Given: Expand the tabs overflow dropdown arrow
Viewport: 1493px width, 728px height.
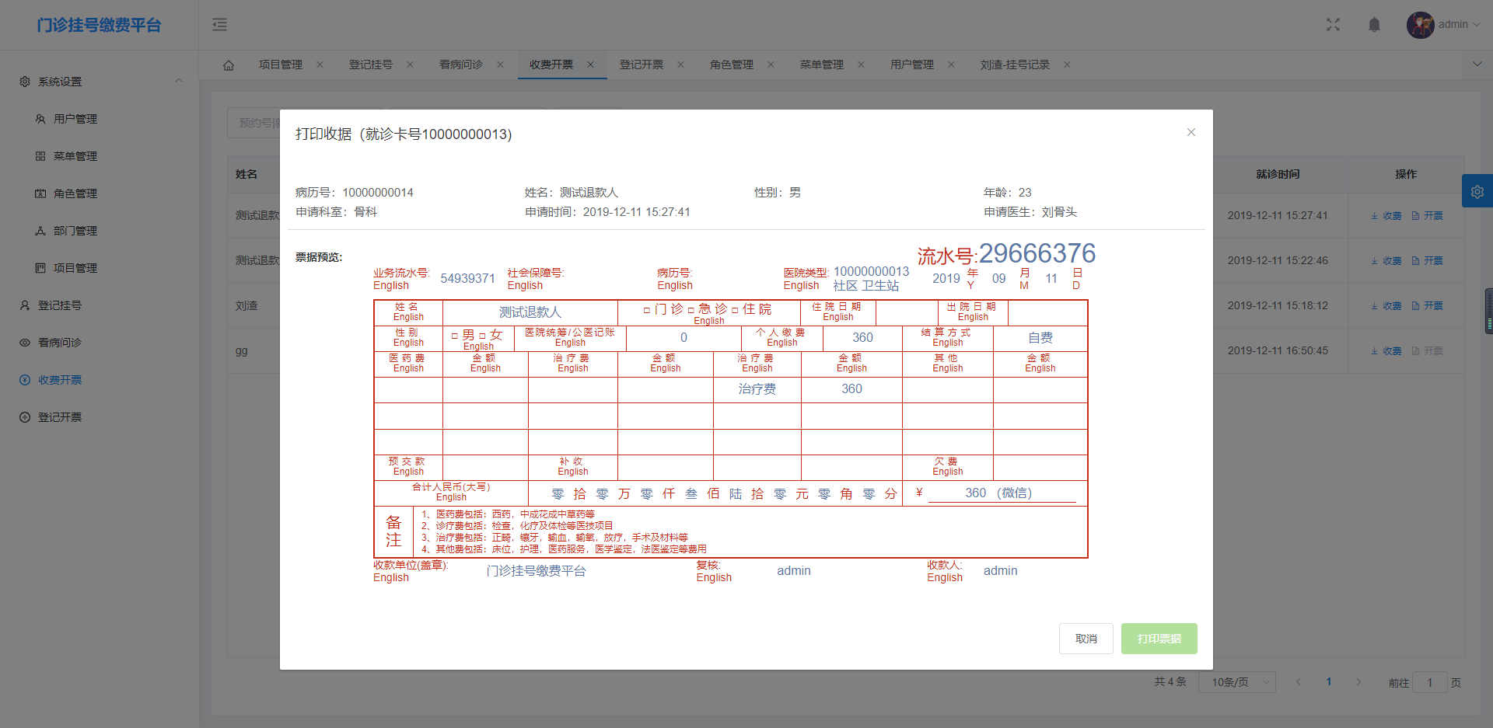Looking at the screenshot, I should pyautogui.click(x=1477, y=64).
